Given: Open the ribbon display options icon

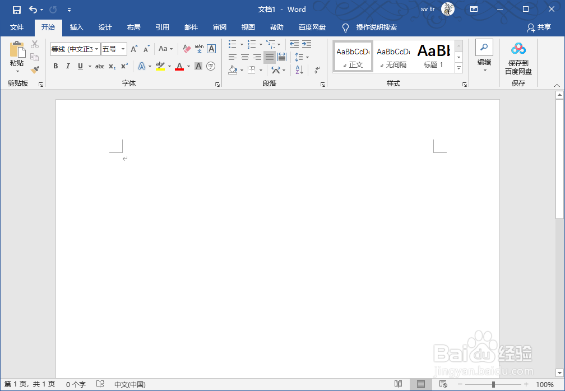Looking at the screenshot, I should click(474, 10).
